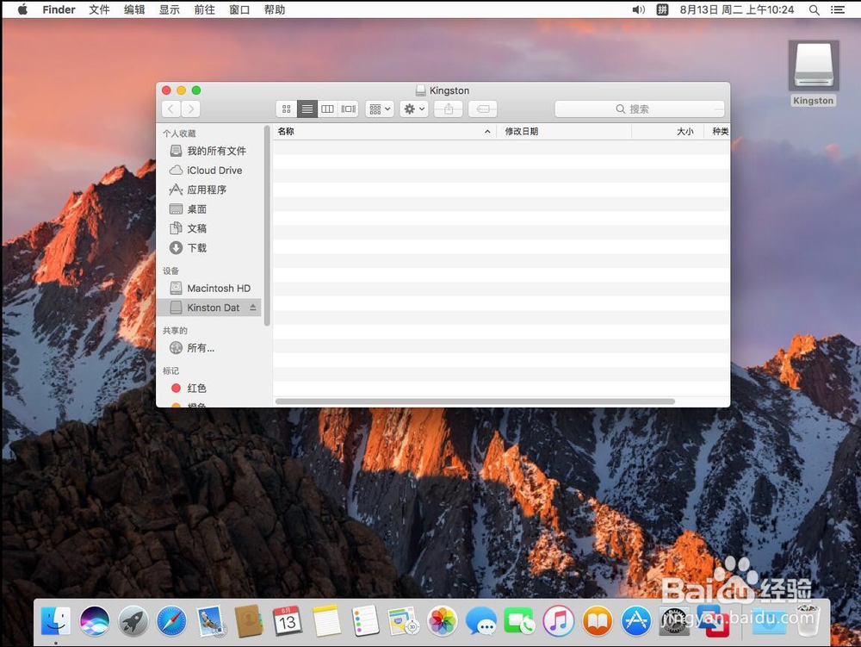861x647 pixels.
Task: Open Photos from the Dock
Action: 443,621
